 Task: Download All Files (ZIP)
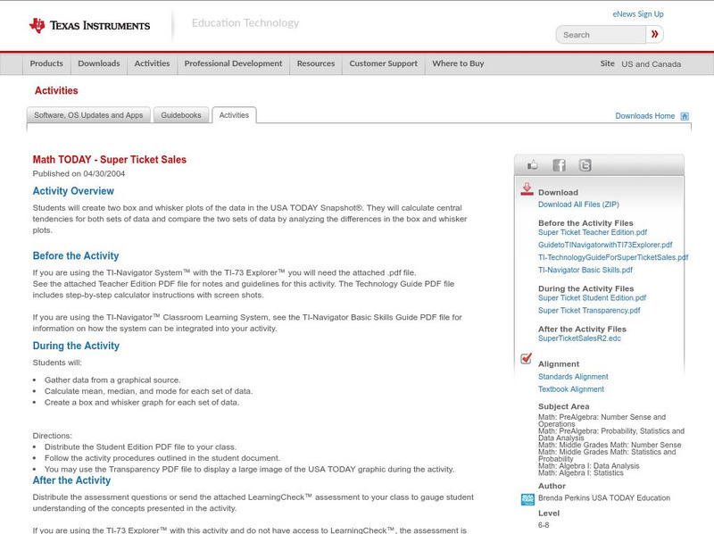[578, 204]
